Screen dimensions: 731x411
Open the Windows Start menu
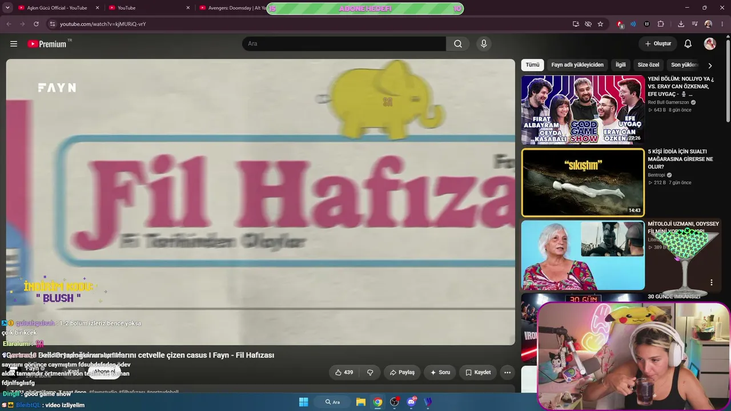pos(304,402)
